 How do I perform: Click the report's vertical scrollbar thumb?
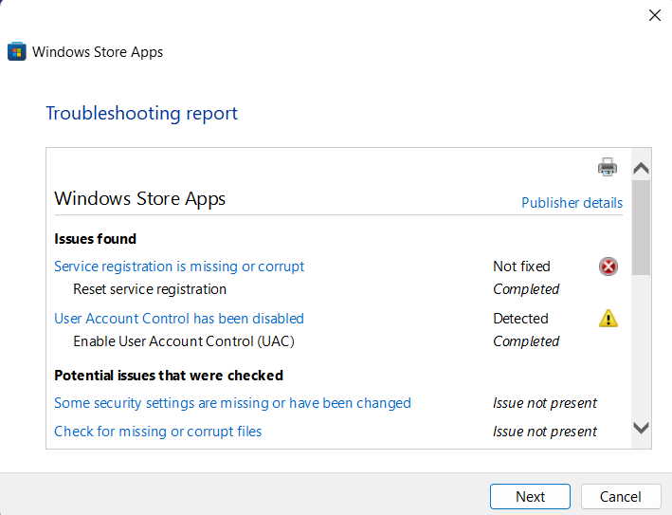[641, 227]
